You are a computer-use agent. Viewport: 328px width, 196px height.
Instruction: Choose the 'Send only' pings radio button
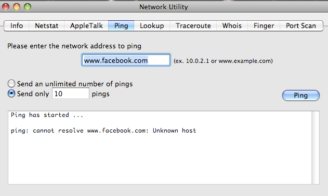(x=11, y=94)
